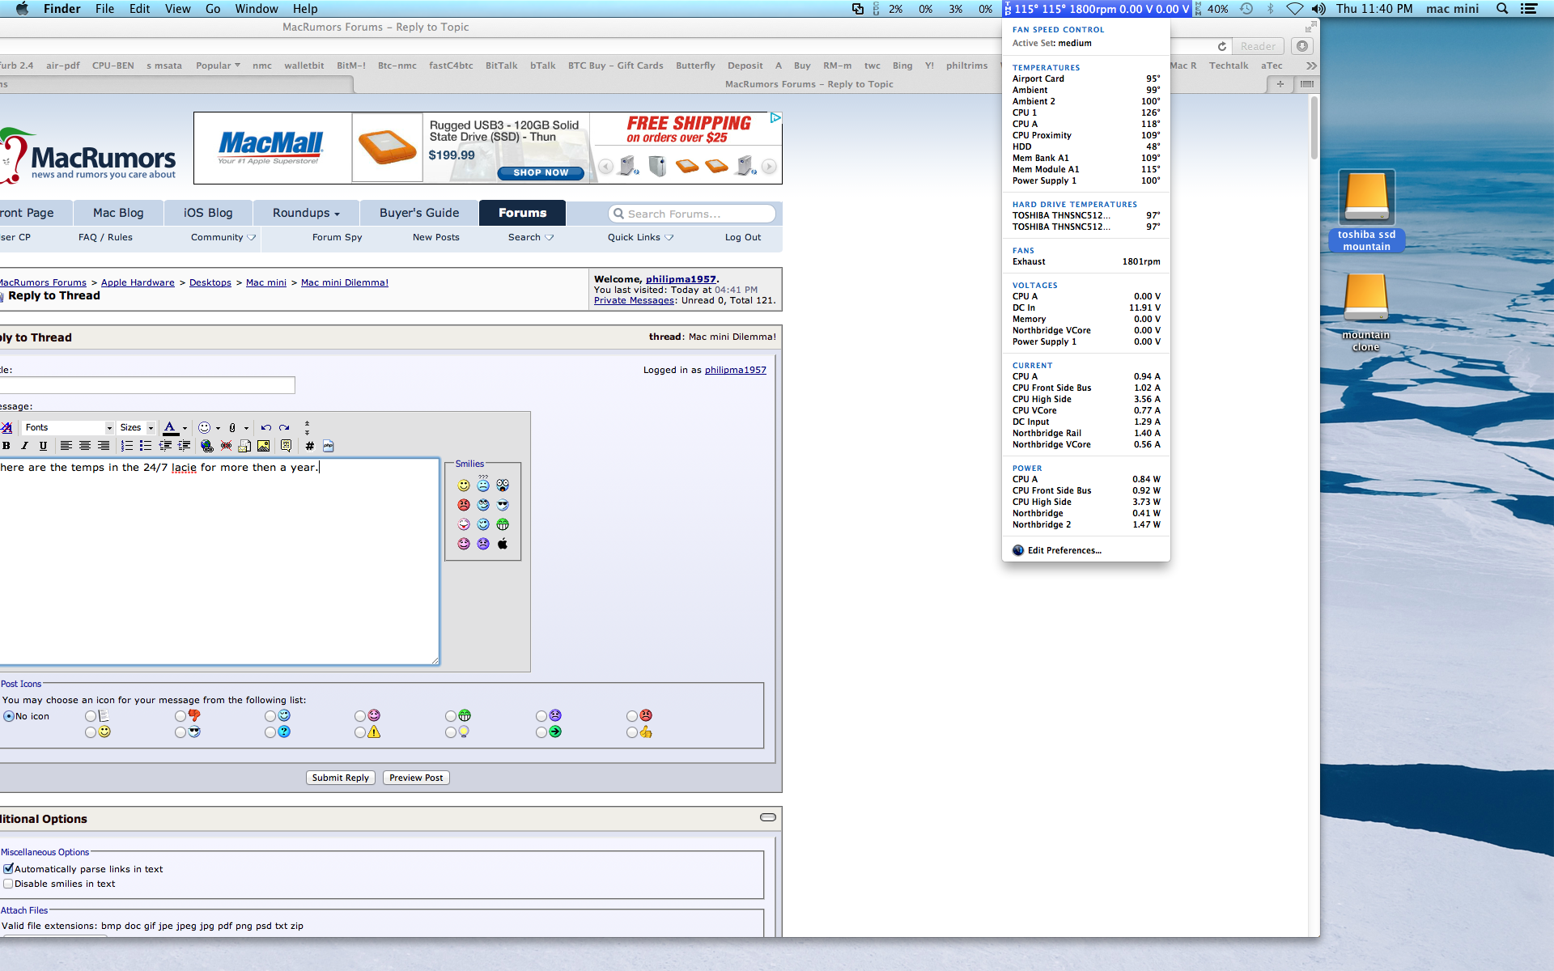1554x971 pixels.
Task: Check Disable smilies in text
Action: [8, 884]
